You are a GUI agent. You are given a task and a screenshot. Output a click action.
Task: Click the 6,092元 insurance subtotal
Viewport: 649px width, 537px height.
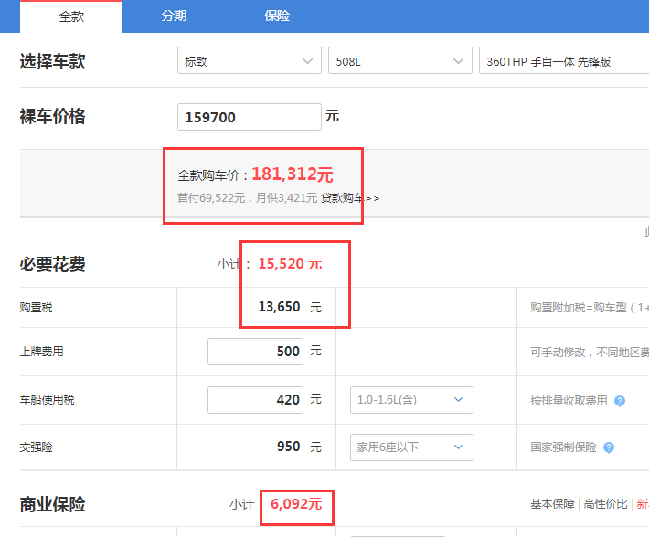pyautogui.click(x=296, y=504)
